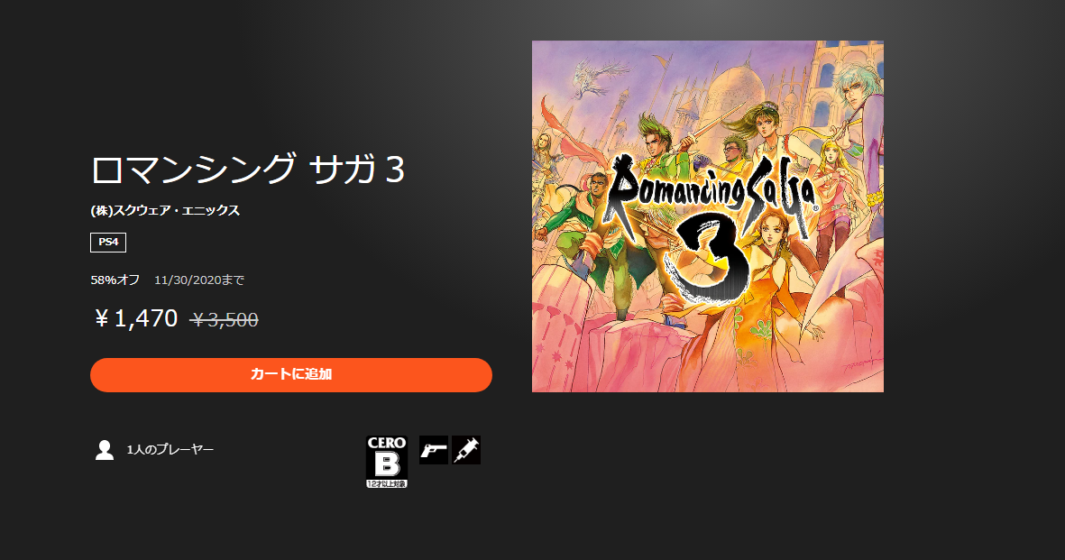Viewport: 1065px width, 560px height.
Task: Open the Romancing SaGa 3 cover art
Action: (x=708, y=216)
